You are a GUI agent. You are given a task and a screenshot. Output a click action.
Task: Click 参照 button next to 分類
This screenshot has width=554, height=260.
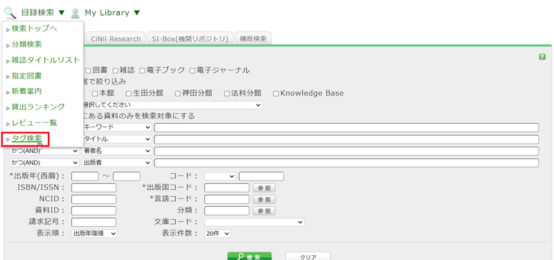[264, 211]
